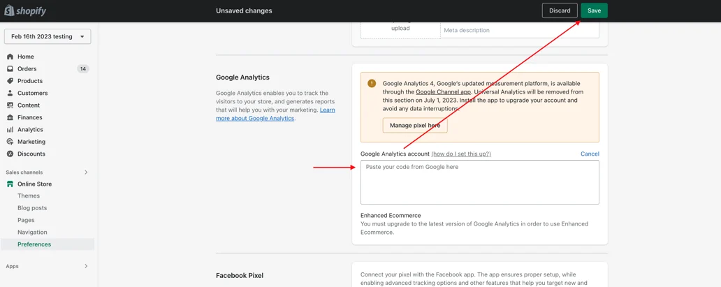Click how do I set this up link

point(461,154)
